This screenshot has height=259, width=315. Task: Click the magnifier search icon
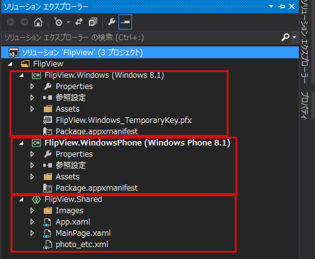pyautogui.click(x=285, y=38)
